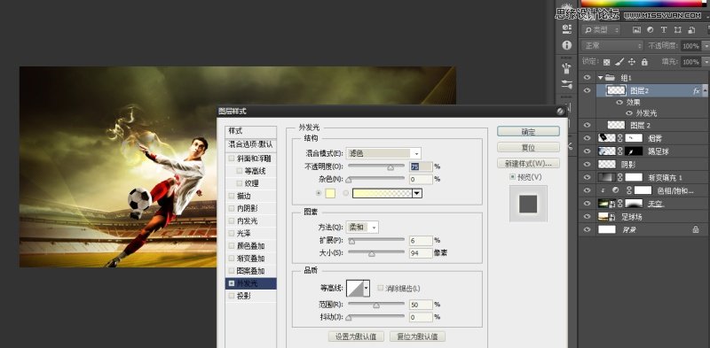This screenshot has width=710, height=348.
Task: Confirm with the 确定 button
Action: [x=528, y=132]
